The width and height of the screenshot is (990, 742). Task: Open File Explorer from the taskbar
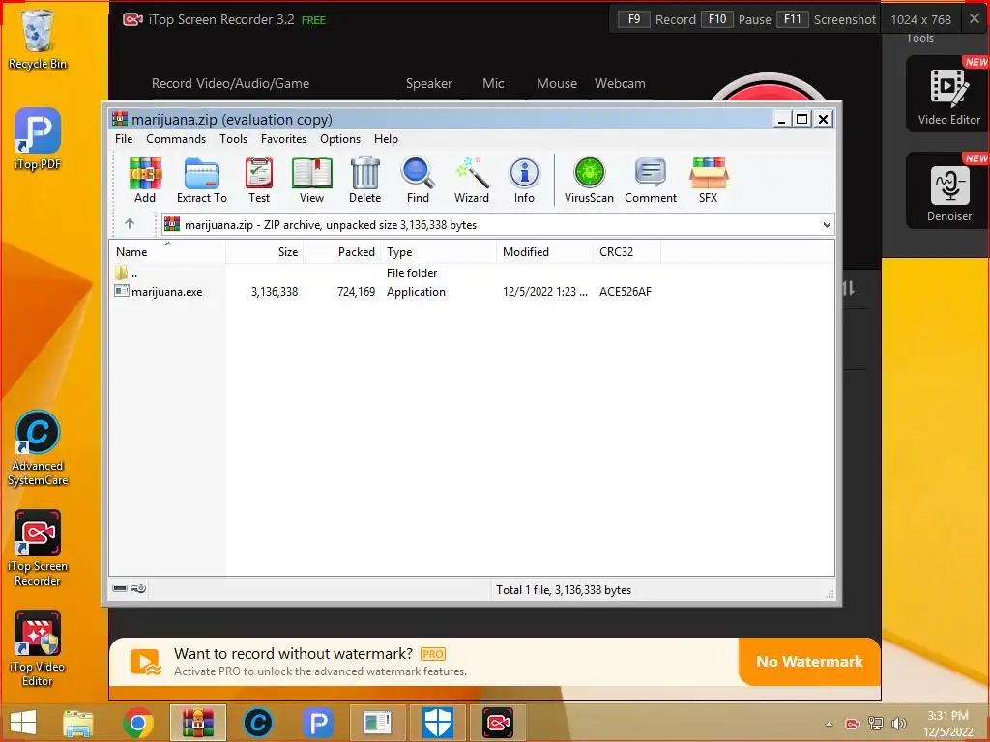[78, 723]
